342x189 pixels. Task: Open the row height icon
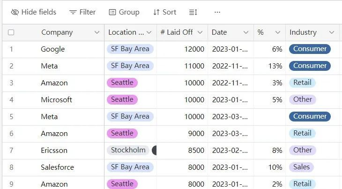click(x=193, y=12)
